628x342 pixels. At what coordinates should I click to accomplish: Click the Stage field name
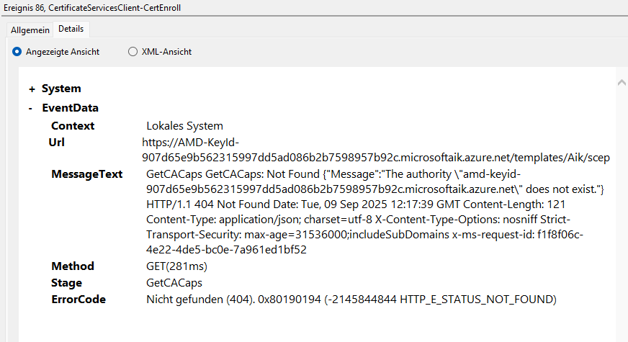(66, 283)
